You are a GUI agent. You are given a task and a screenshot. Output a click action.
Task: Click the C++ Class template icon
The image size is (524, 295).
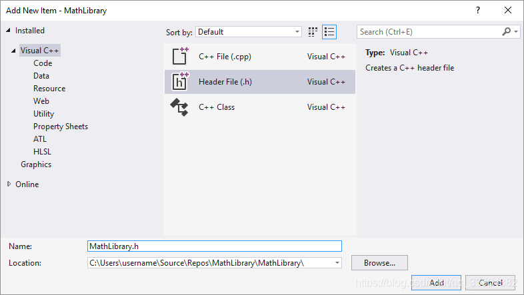pos(180,107)
